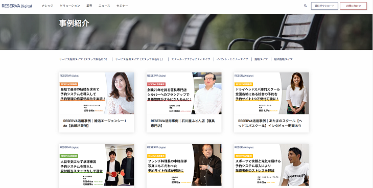This screenshot has width=373, height=188.
Task: Open the table tennis practice case thumbnail
Action: point(97,165)
